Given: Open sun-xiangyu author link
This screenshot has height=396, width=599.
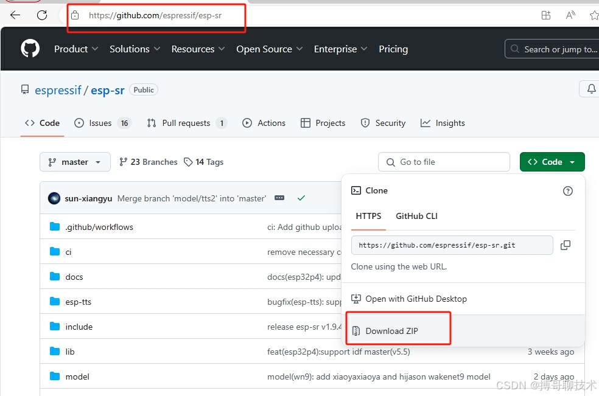Looking at the screenshot, I should [x=88, y=198].
